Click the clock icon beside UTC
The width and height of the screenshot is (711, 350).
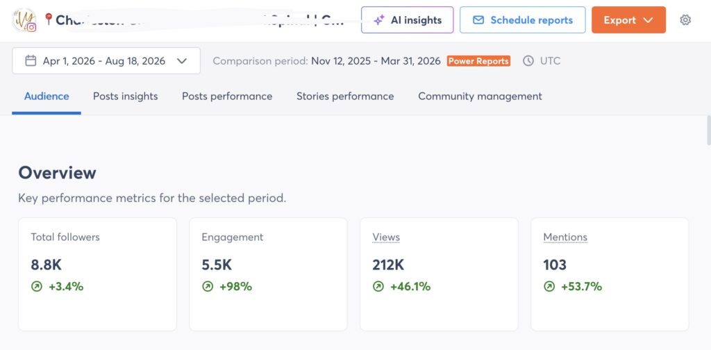[528, 60]
